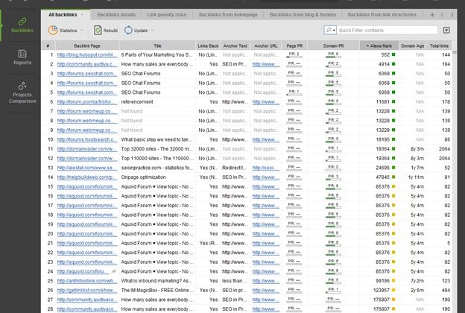The image size is (465, 313).
Task: Click green Alexa indicator for rank 552
Action: click(393, 54)
